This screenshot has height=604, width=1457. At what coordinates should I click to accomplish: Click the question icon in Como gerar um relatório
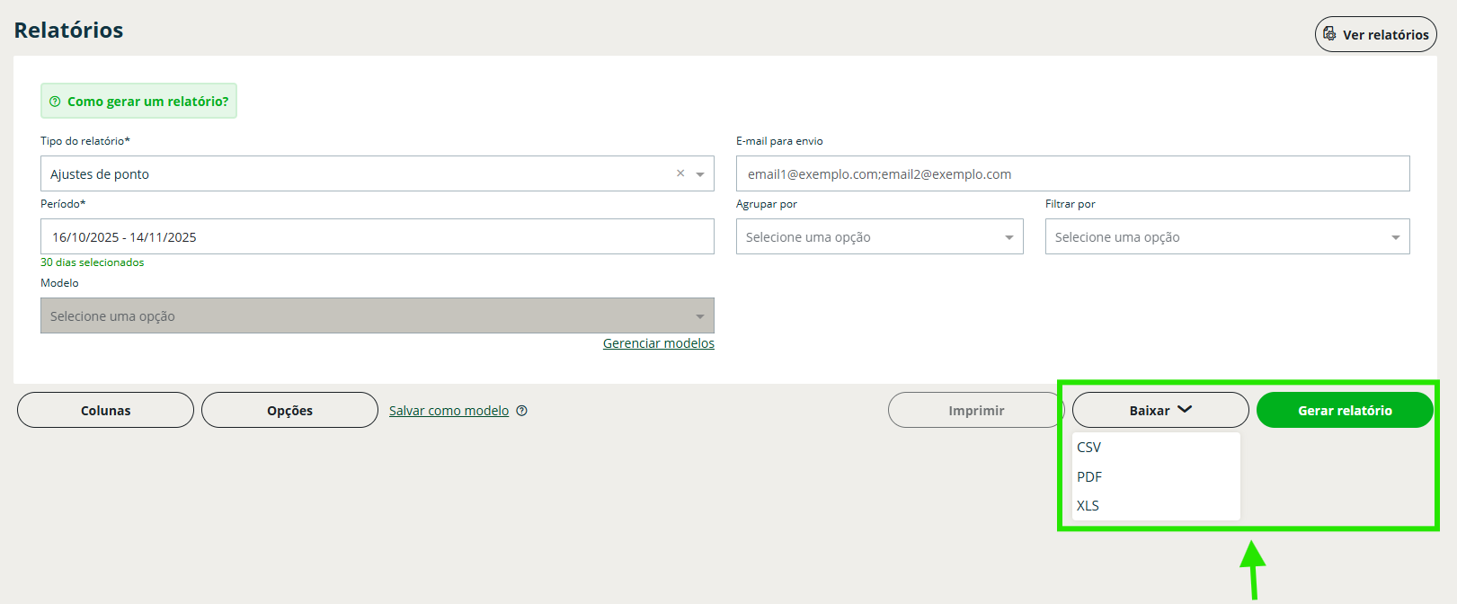[55, 102]
